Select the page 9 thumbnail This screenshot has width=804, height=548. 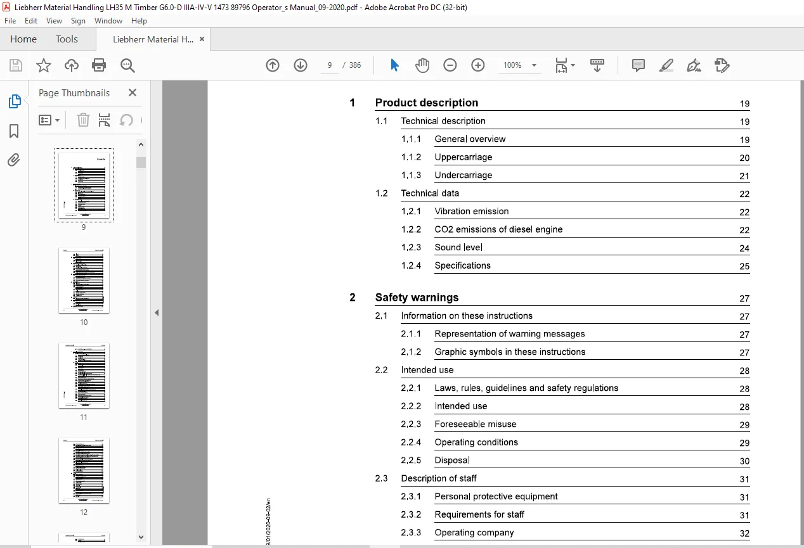click(x=84, y=185)
